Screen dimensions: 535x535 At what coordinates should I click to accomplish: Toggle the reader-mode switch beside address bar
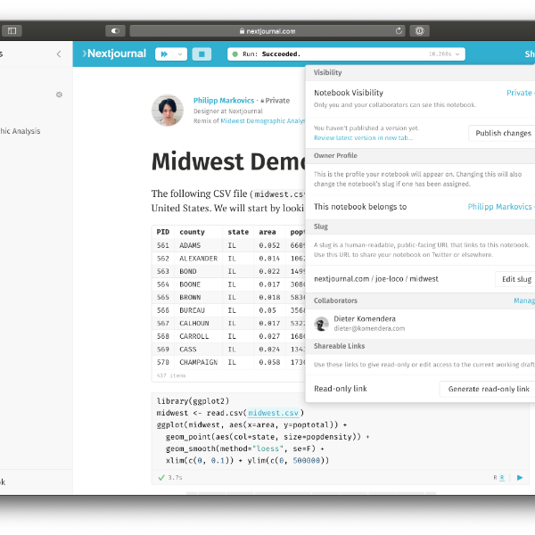[115, 31]
